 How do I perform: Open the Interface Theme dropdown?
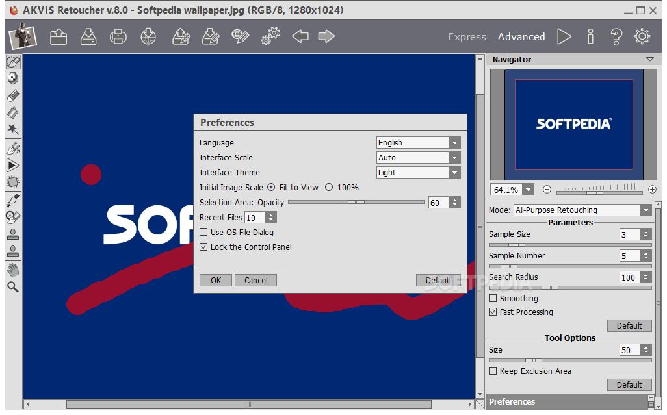[x=419, y=173]
